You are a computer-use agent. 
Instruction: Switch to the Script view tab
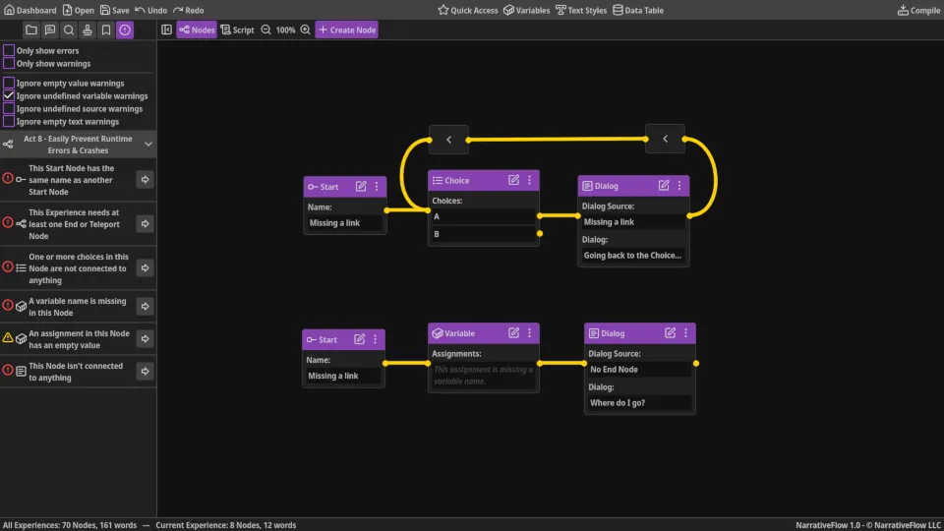click(x=237, y=30)
